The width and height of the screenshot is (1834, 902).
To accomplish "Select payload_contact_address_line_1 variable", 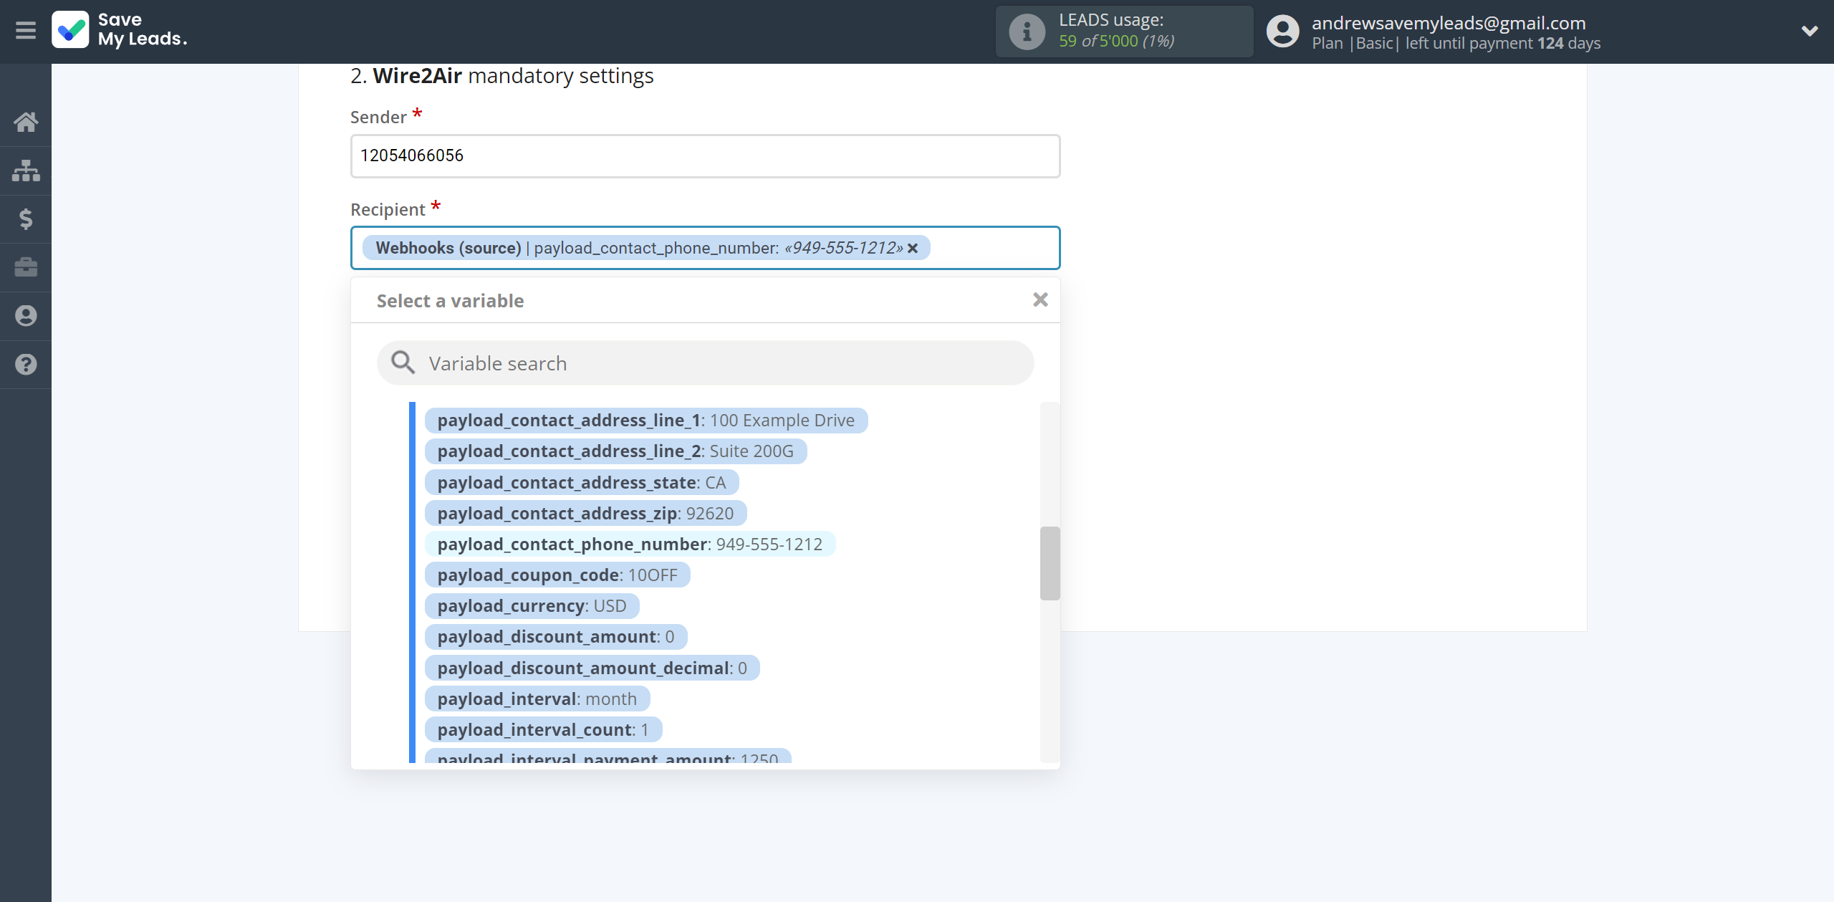I will (x=646, y=421).
